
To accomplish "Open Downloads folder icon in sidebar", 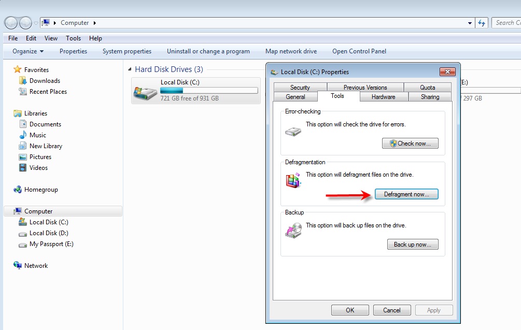I will (23, 81).
